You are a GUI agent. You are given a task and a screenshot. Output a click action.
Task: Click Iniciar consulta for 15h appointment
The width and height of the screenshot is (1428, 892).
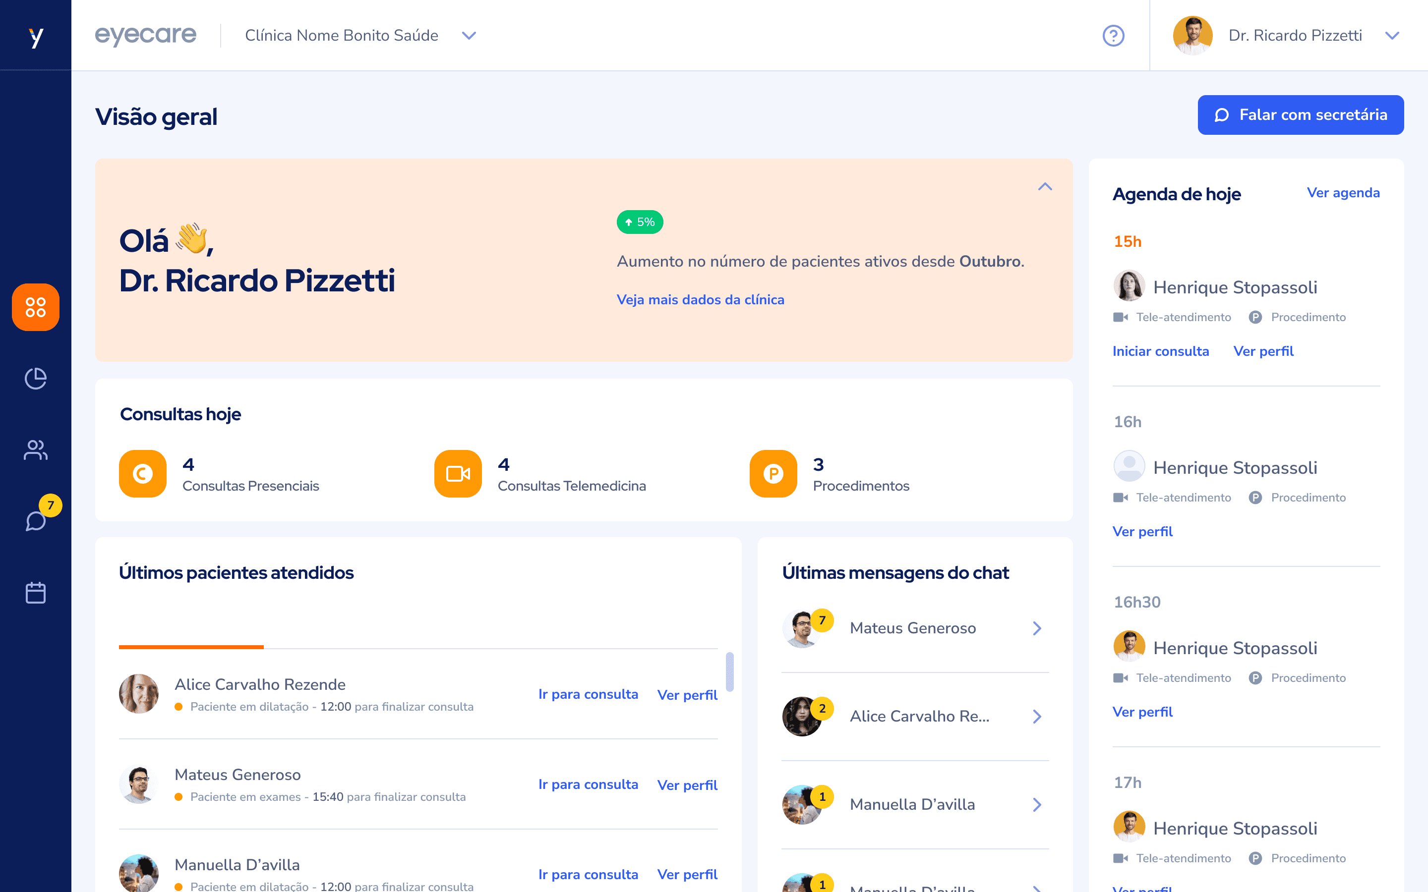(x=1160, y=351)
